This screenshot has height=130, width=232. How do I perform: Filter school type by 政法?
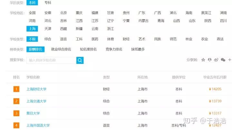[220, 39]
